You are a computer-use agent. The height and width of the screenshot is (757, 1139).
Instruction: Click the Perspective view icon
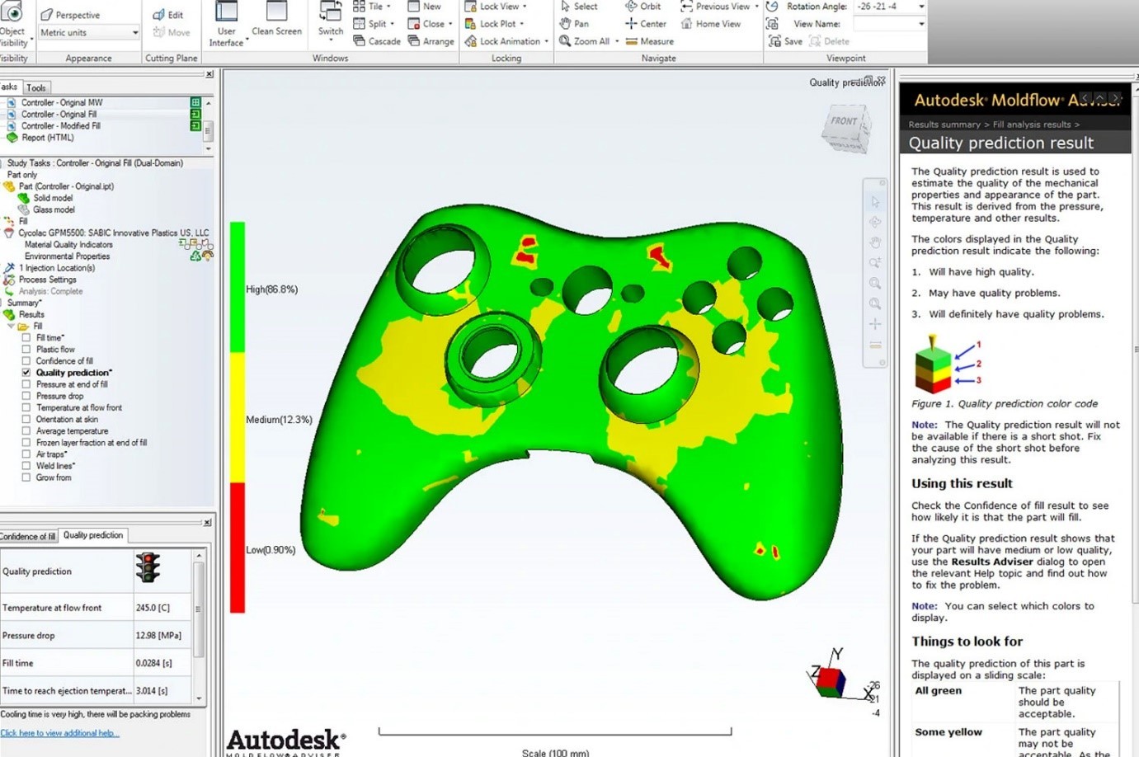coord(46,15)
